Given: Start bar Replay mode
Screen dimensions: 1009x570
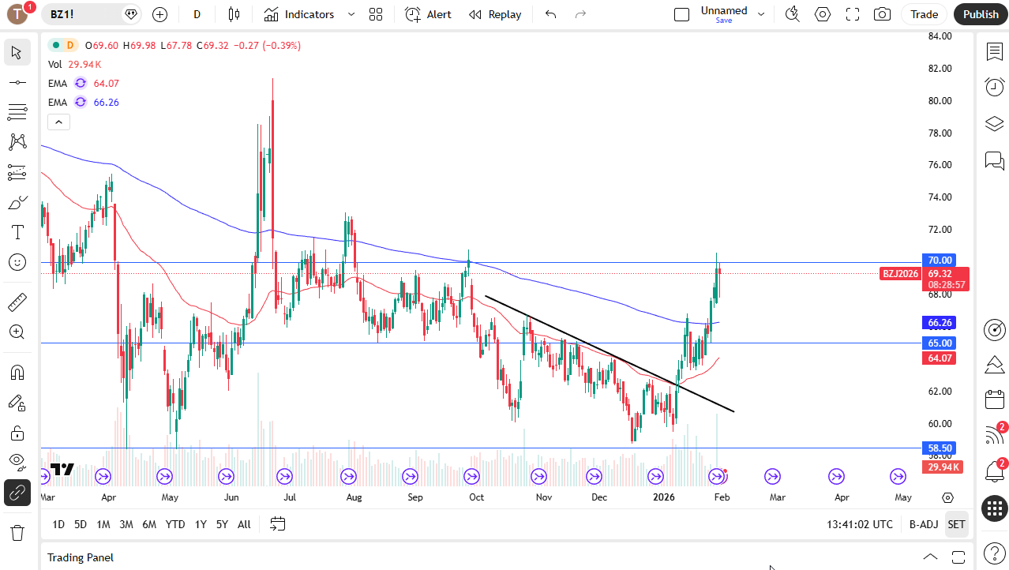Looking at the screenshot, I should 495,14.
